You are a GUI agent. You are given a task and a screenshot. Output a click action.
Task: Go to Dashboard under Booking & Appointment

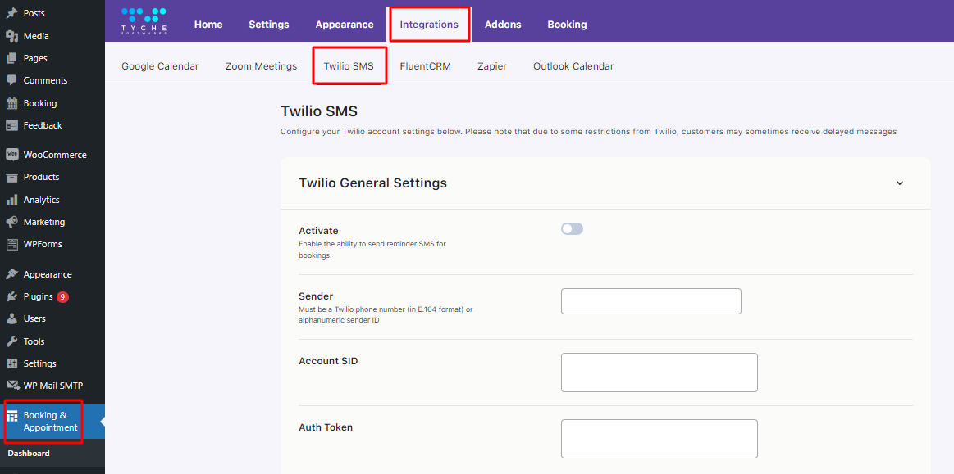(x=27, y=453)
